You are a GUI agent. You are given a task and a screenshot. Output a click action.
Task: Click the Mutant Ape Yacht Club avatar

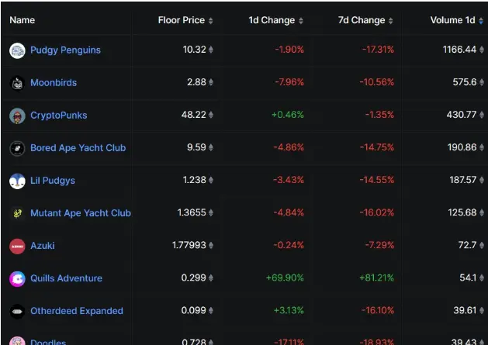tap(17, 214)
